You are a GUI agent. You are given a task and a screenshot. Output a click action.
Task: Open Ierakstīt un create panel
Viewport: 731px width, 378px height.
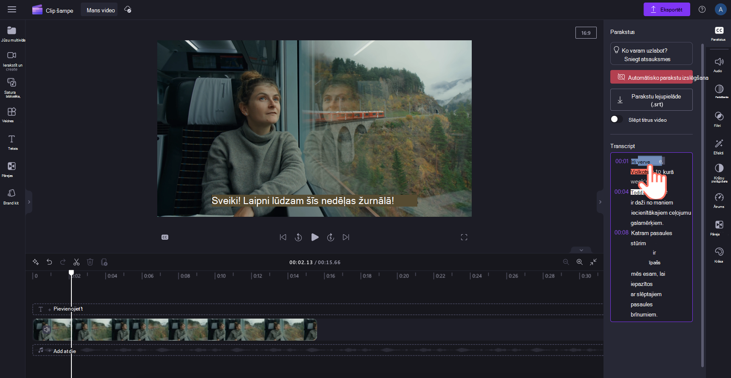12,61
